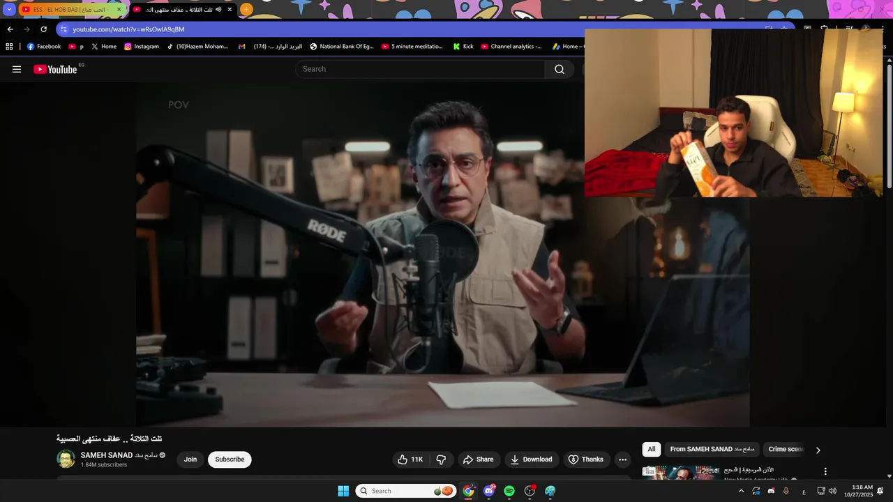Open a new tab with plus button
The width and height of the screenshot is (893, 502).
point(246,10)
